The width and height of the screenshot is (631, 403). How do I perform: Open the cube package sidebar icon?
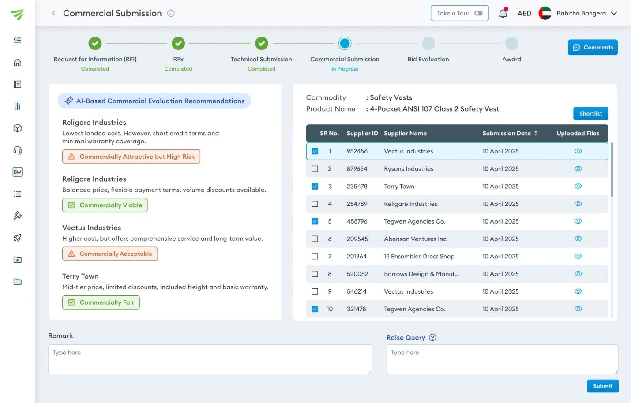coord(18,128)
